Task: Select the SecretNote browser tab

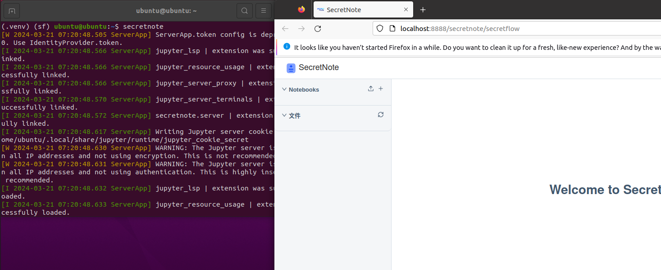Action: [x=356, y=10]
